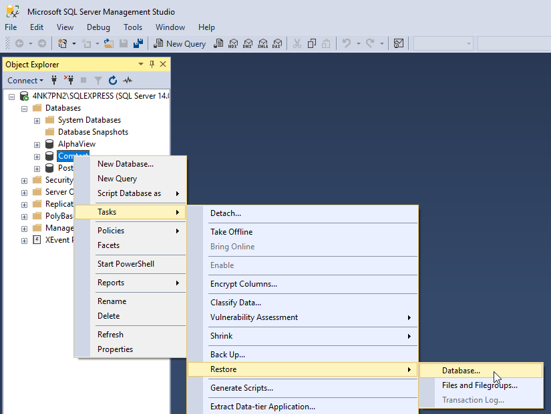Viewport: 551px width, 414px height.
Task: Select Files and Filegroups... restore option
Action: click(480, 385)
